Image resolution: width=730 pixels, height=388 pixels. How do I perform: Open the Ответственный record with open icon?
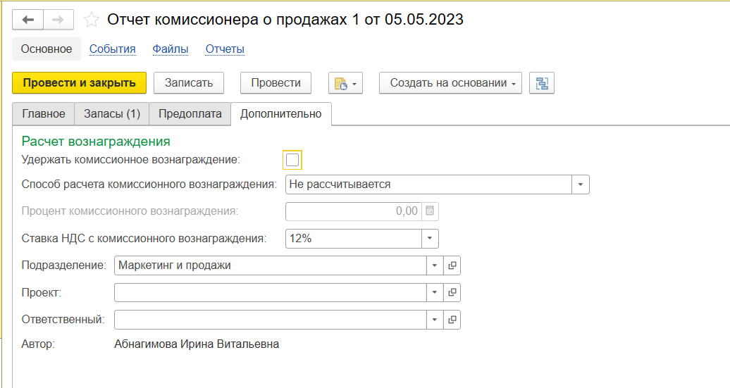pos(452,320)
